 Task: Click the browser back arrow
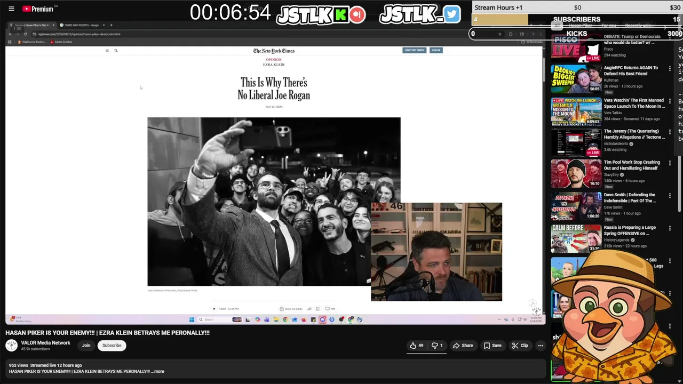pos(10,34)
